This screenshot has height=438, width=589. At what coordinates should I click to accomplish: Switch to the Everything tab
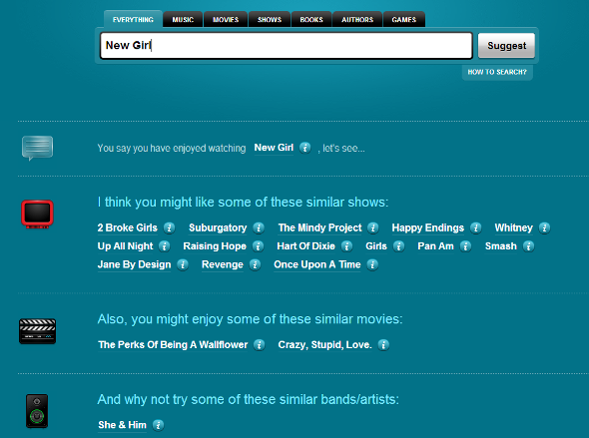(x=133, y=19)
